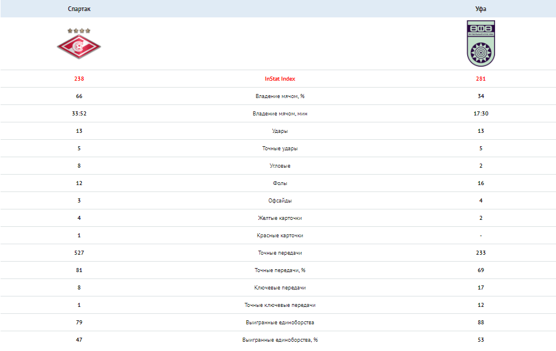The height and width of the screenshot is (351, 556).
Task: Click Уфа's possession percentage 34
Action: point(481,96)
